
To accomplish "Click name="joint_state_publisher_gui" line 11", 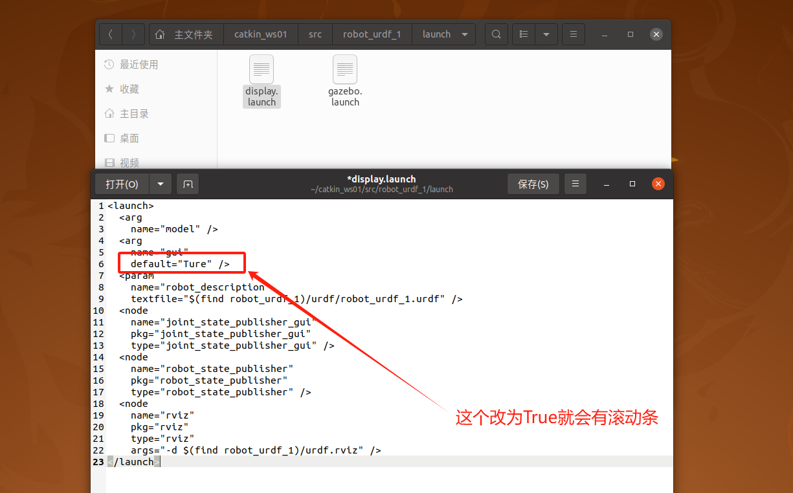I will tap(223, 322).
